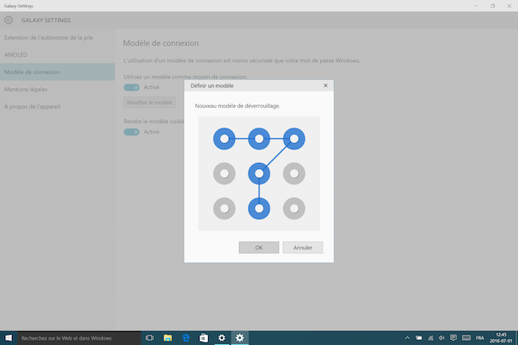Select the bottom-center blue pattern dot
The width and height of the screenshot is (518, 345).
259,209
